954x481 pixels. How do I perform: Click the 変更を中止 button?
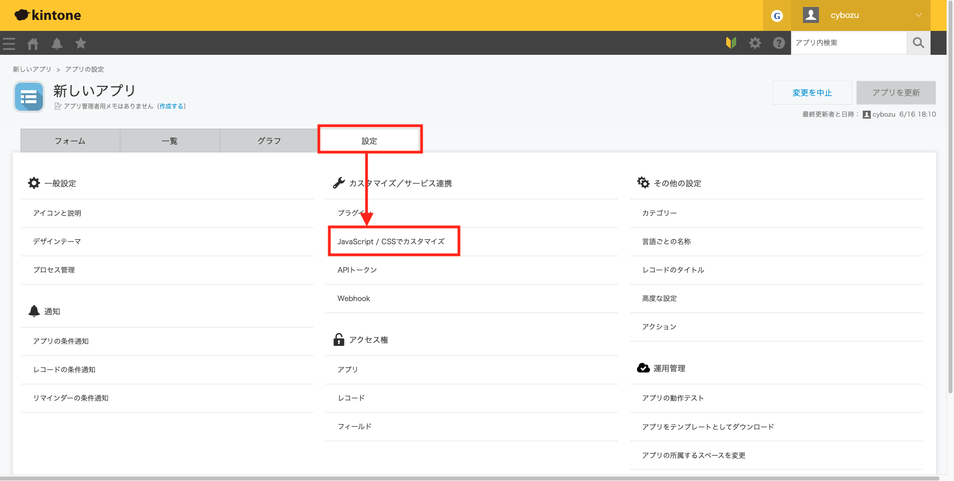point(812,93)
